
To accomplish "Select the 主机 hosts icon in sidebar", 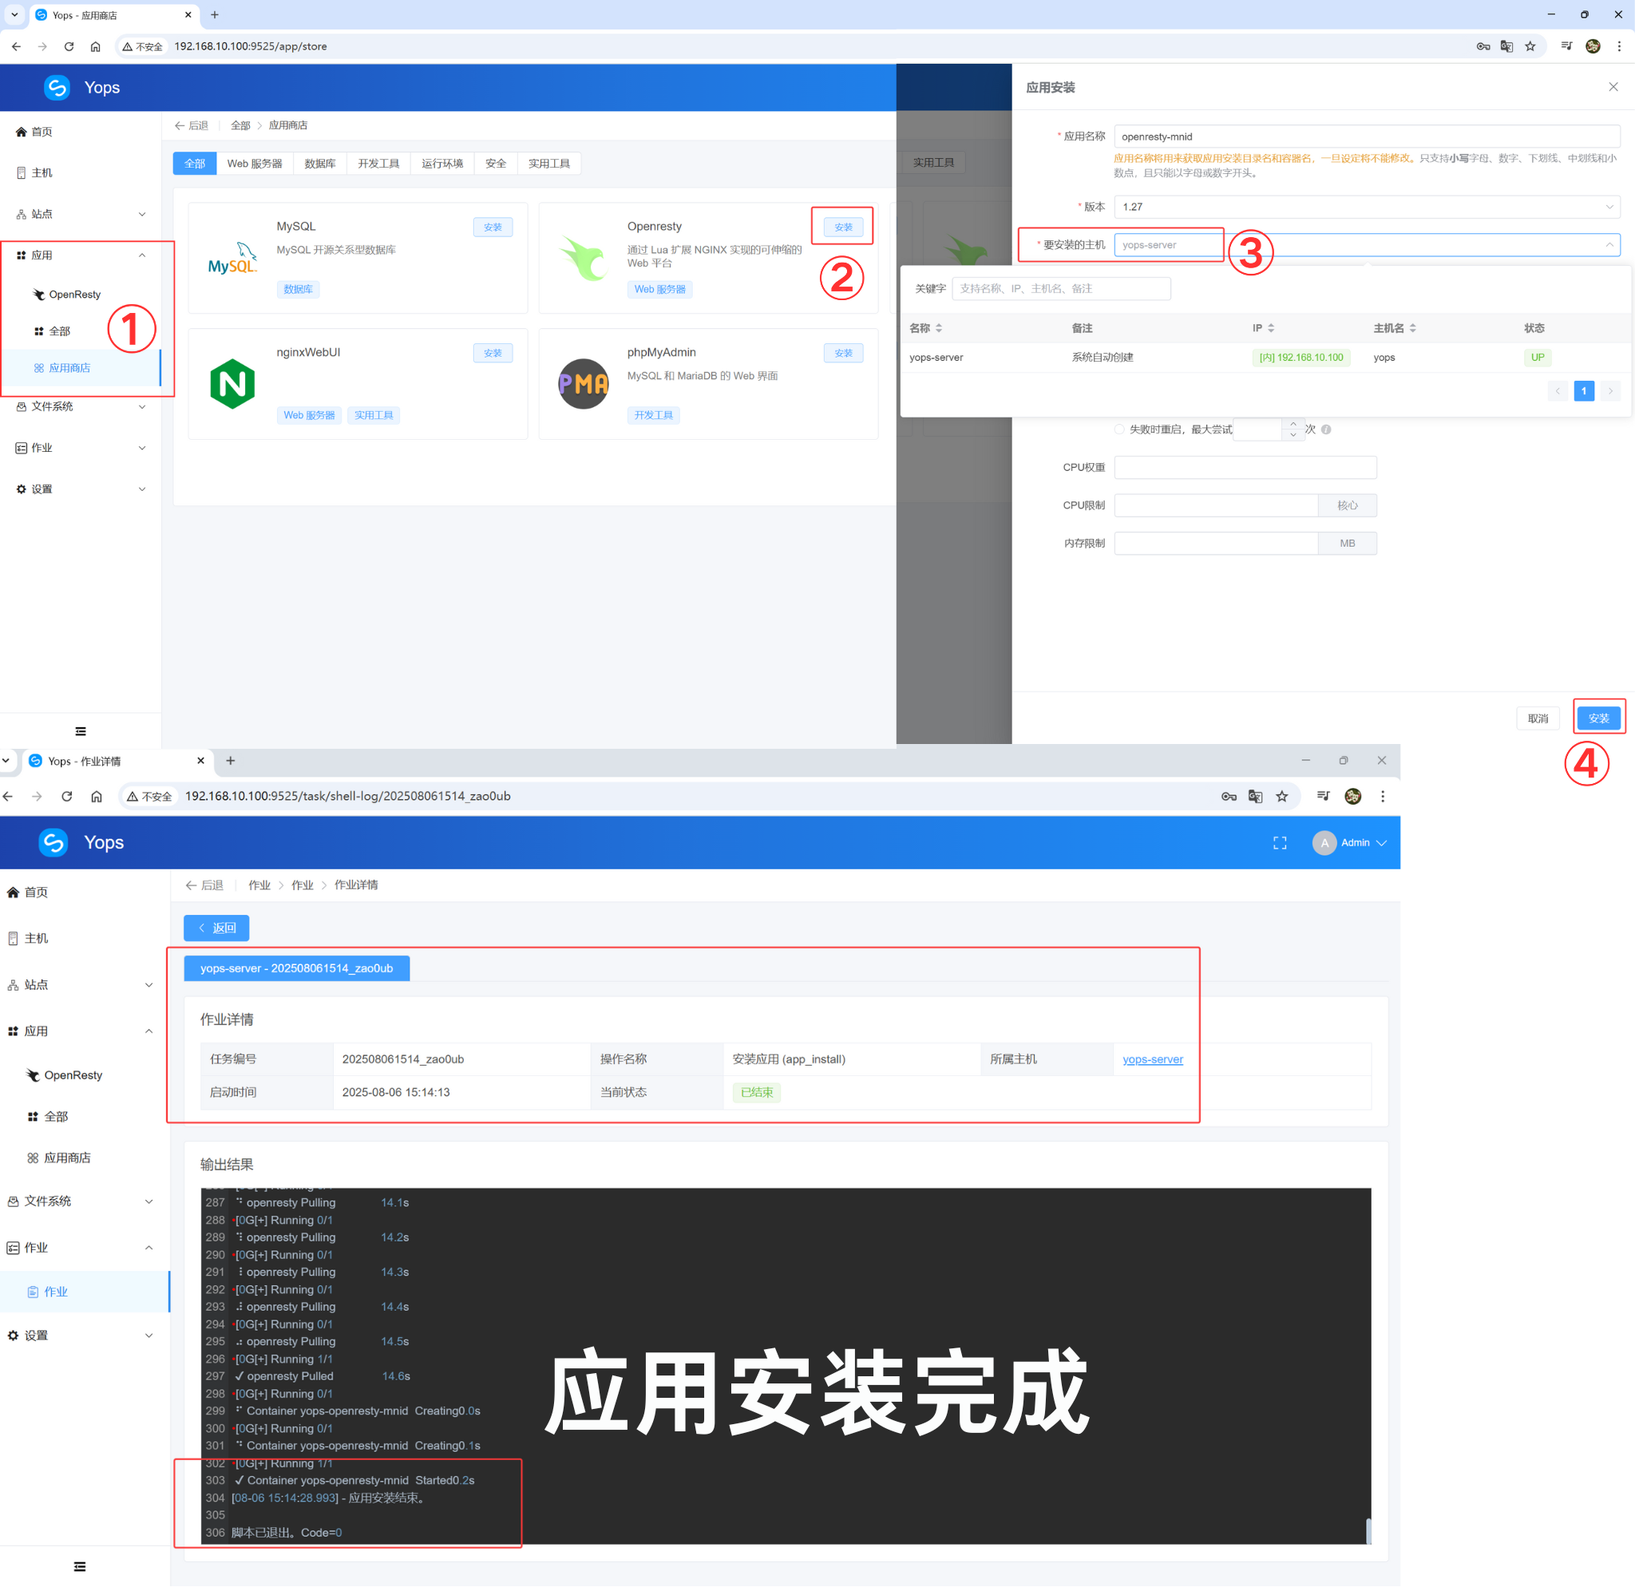I will (22, 172).
